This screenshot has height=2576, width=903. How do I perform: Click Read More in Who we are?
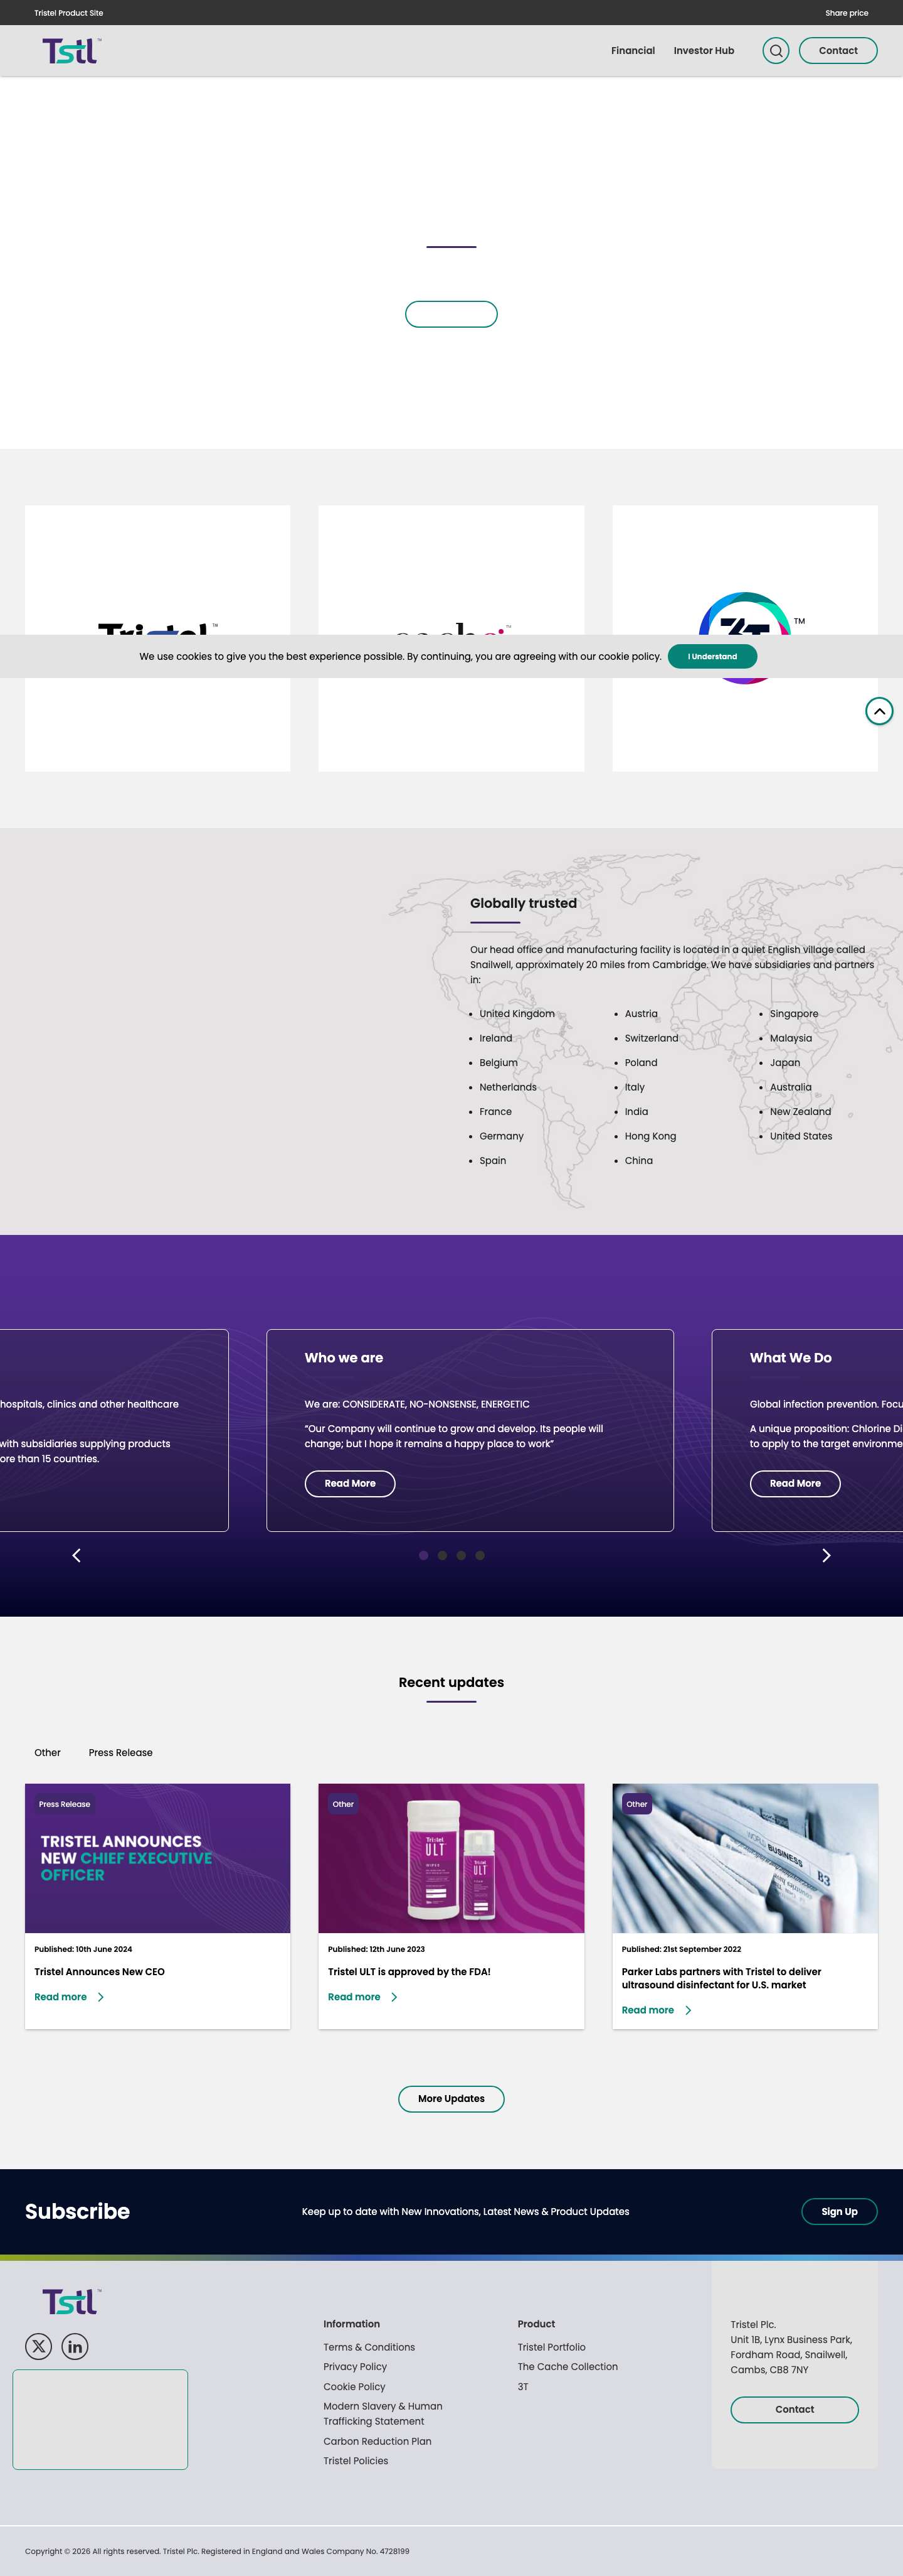(x=350, y=1484)
